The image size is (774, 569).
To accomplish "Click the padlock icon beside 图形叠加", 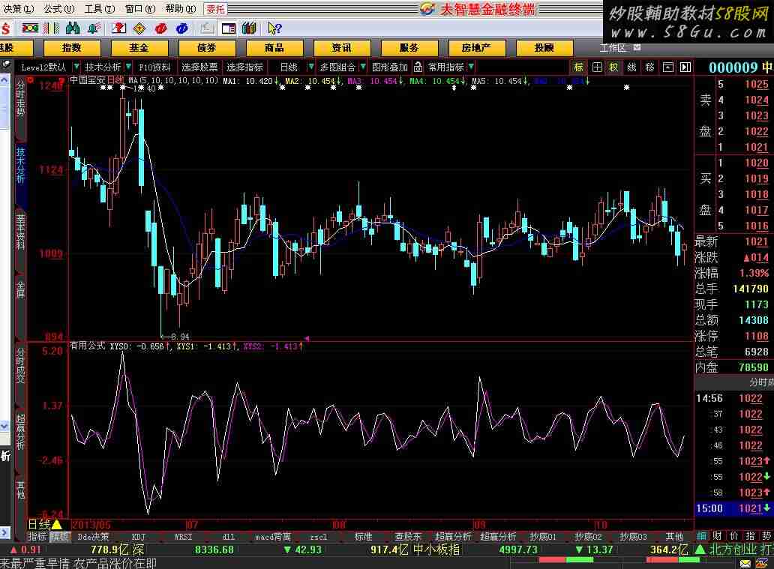I will click(x=418, y=67).
